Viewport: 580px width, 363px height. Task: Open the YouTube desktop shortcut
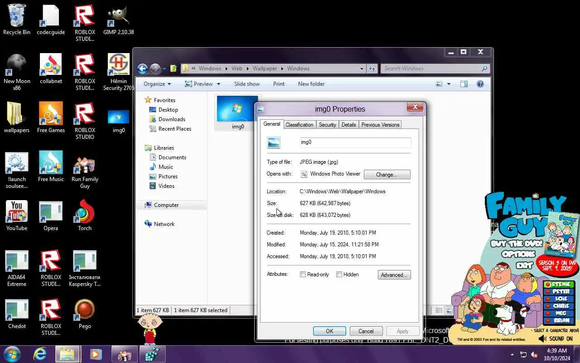click(x=17, y=216)
